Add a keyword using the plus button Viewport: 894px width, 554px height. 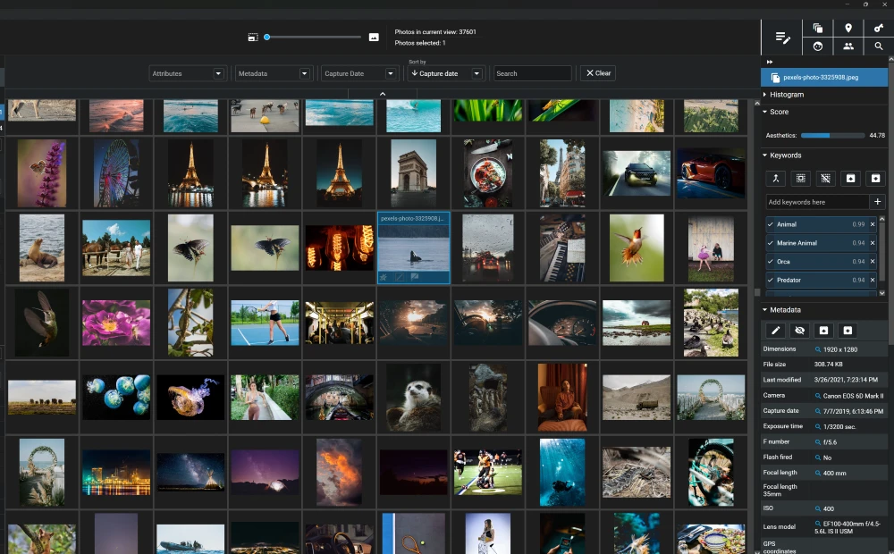[x=877, y=202]
